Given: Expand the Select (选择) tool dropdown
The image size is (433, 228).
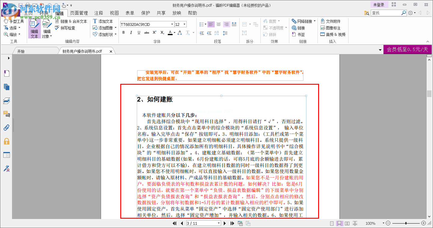Looking at the screenshot, I should 20,28.
